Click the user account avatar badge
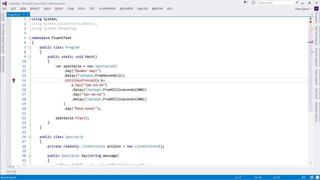 point(316,8)
